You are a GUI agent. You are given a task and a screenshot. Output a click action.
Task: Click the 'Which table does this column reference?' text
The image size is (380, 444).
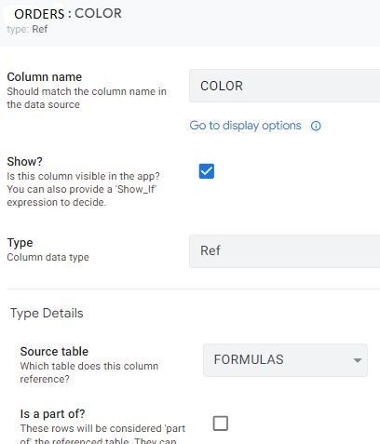(89, 372)
